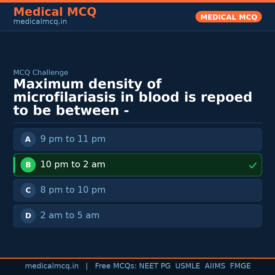Screen dimensions: 275x275
Task: Pick answer '2 am to 5 am'
Action: [x=70, y=215]
